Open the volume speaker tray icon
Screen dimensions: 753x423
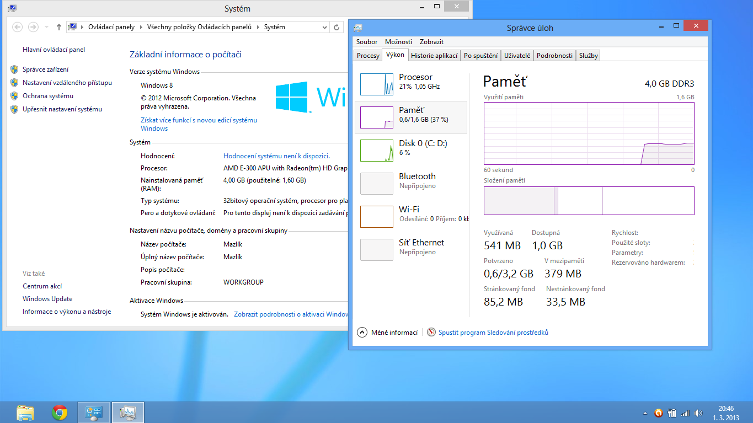pos(698,413)
